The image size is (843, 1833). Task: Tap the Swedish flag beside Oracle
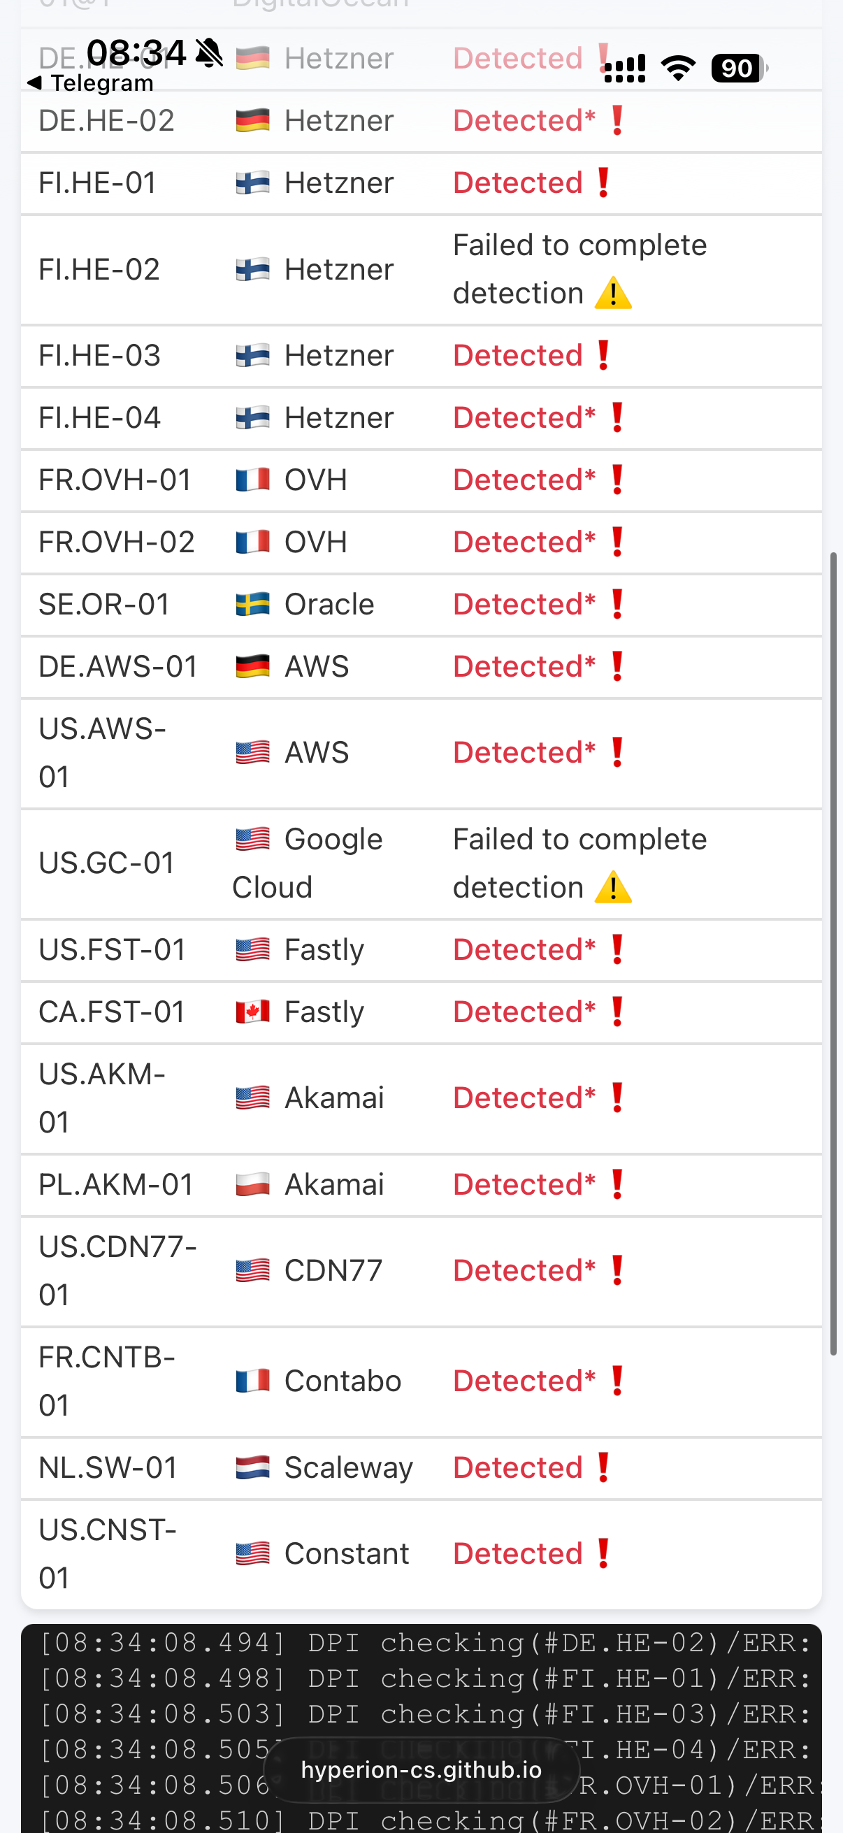pos(252,604)
